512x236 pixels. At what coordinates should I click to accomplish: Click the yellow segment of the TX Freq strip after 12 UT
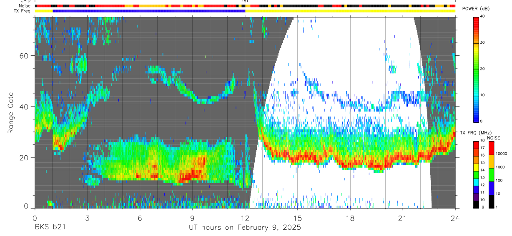point(350,11)
